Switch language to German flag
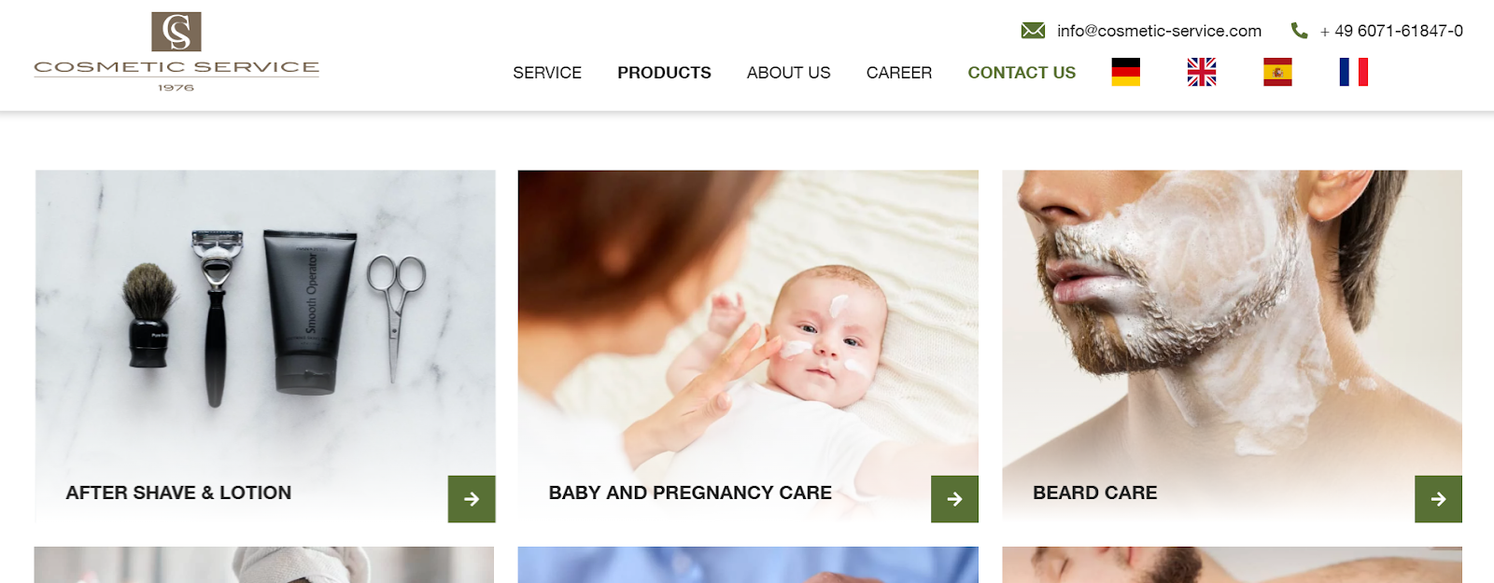 [1126, 72]
